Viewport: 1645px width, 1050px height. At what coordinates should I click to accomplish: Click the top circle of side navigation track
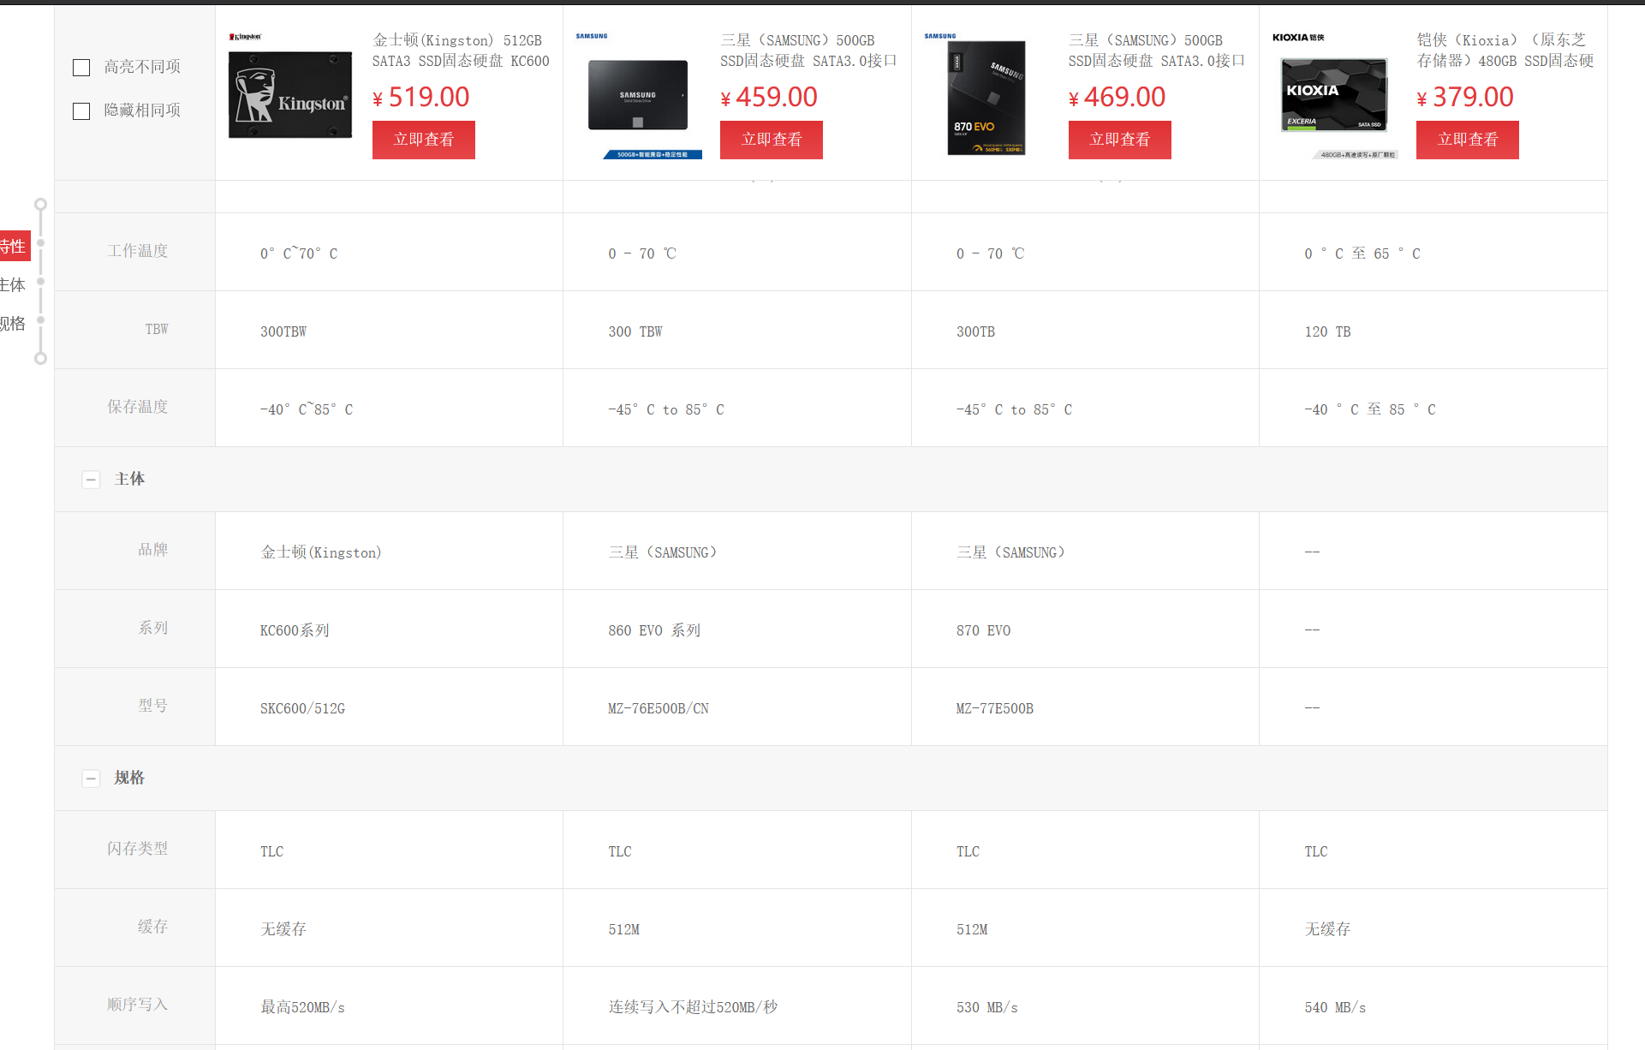(40, 205)
